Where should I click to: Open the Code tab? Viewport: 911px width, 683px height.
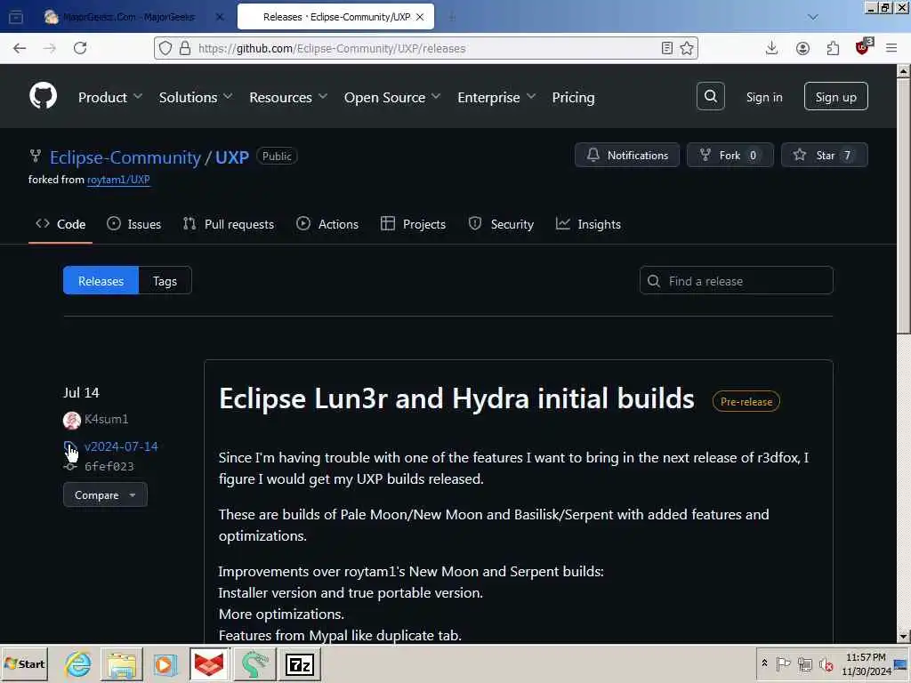(x=60, y=224)
